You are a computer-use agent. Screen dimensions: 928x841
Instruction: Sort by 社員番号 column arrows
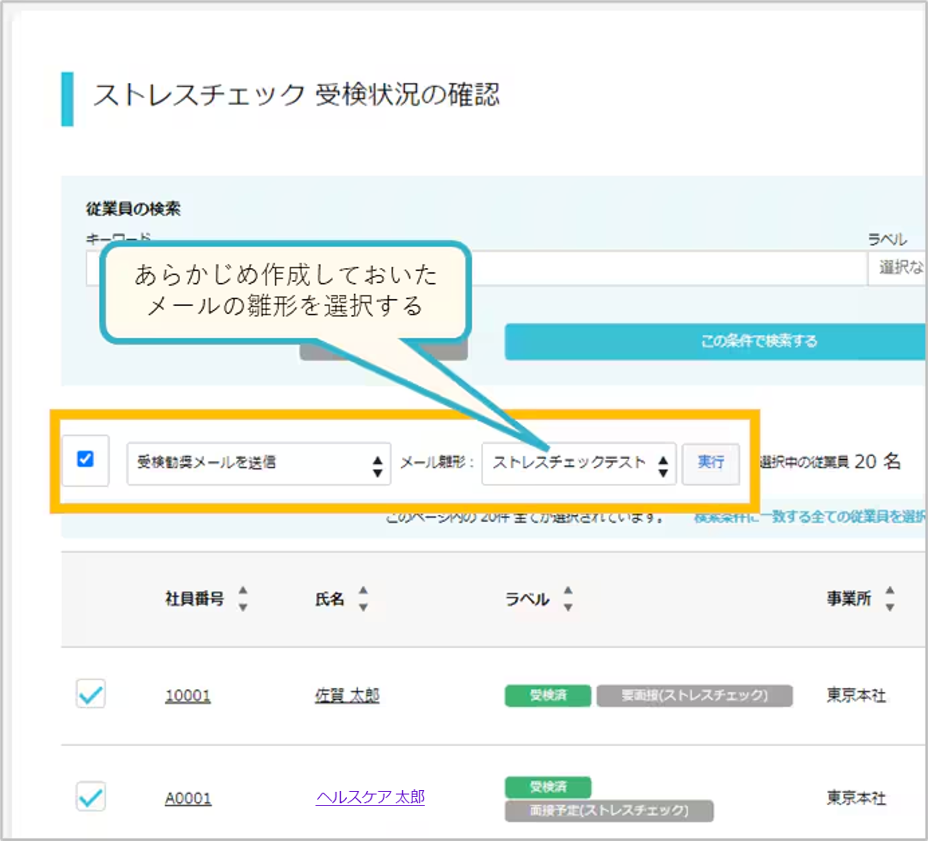tap(243, 598)
